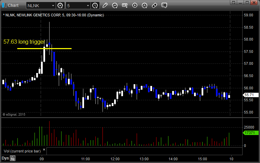
Task: Click the Dyn label in bottom left
Action: (x=5, y=158)
